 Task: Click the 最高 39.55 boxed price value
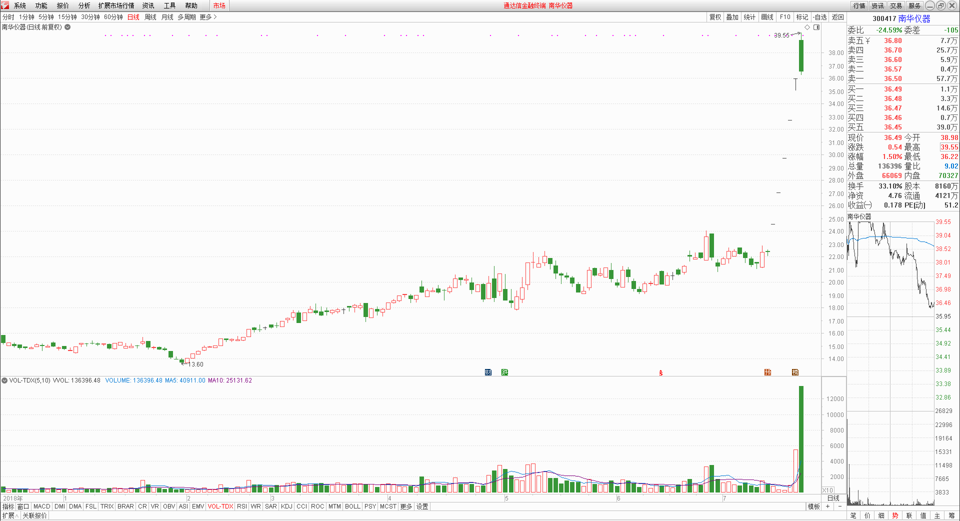(x=949, y=147)
